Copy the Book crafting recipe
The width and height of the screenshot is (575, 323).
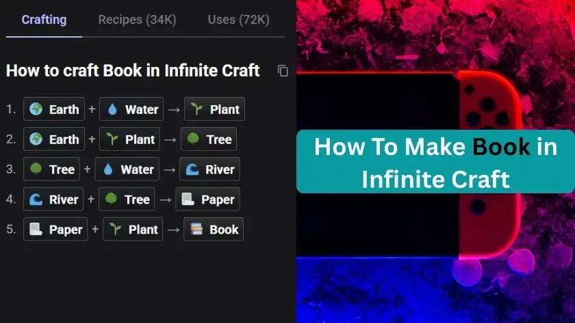click(x=283, y=70)
